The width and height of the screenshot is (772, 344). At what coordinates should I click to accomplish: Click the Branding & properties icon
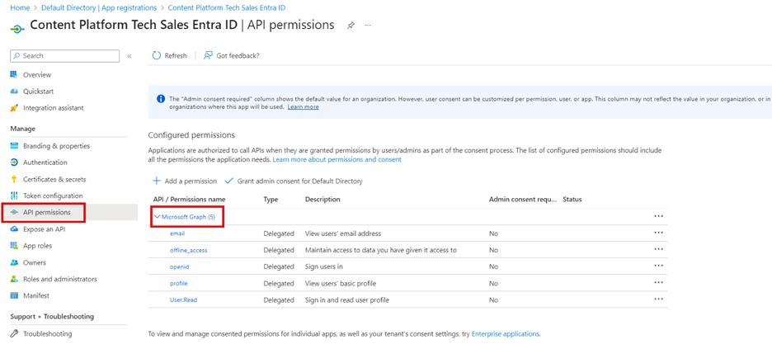click(x=14, y=146)
